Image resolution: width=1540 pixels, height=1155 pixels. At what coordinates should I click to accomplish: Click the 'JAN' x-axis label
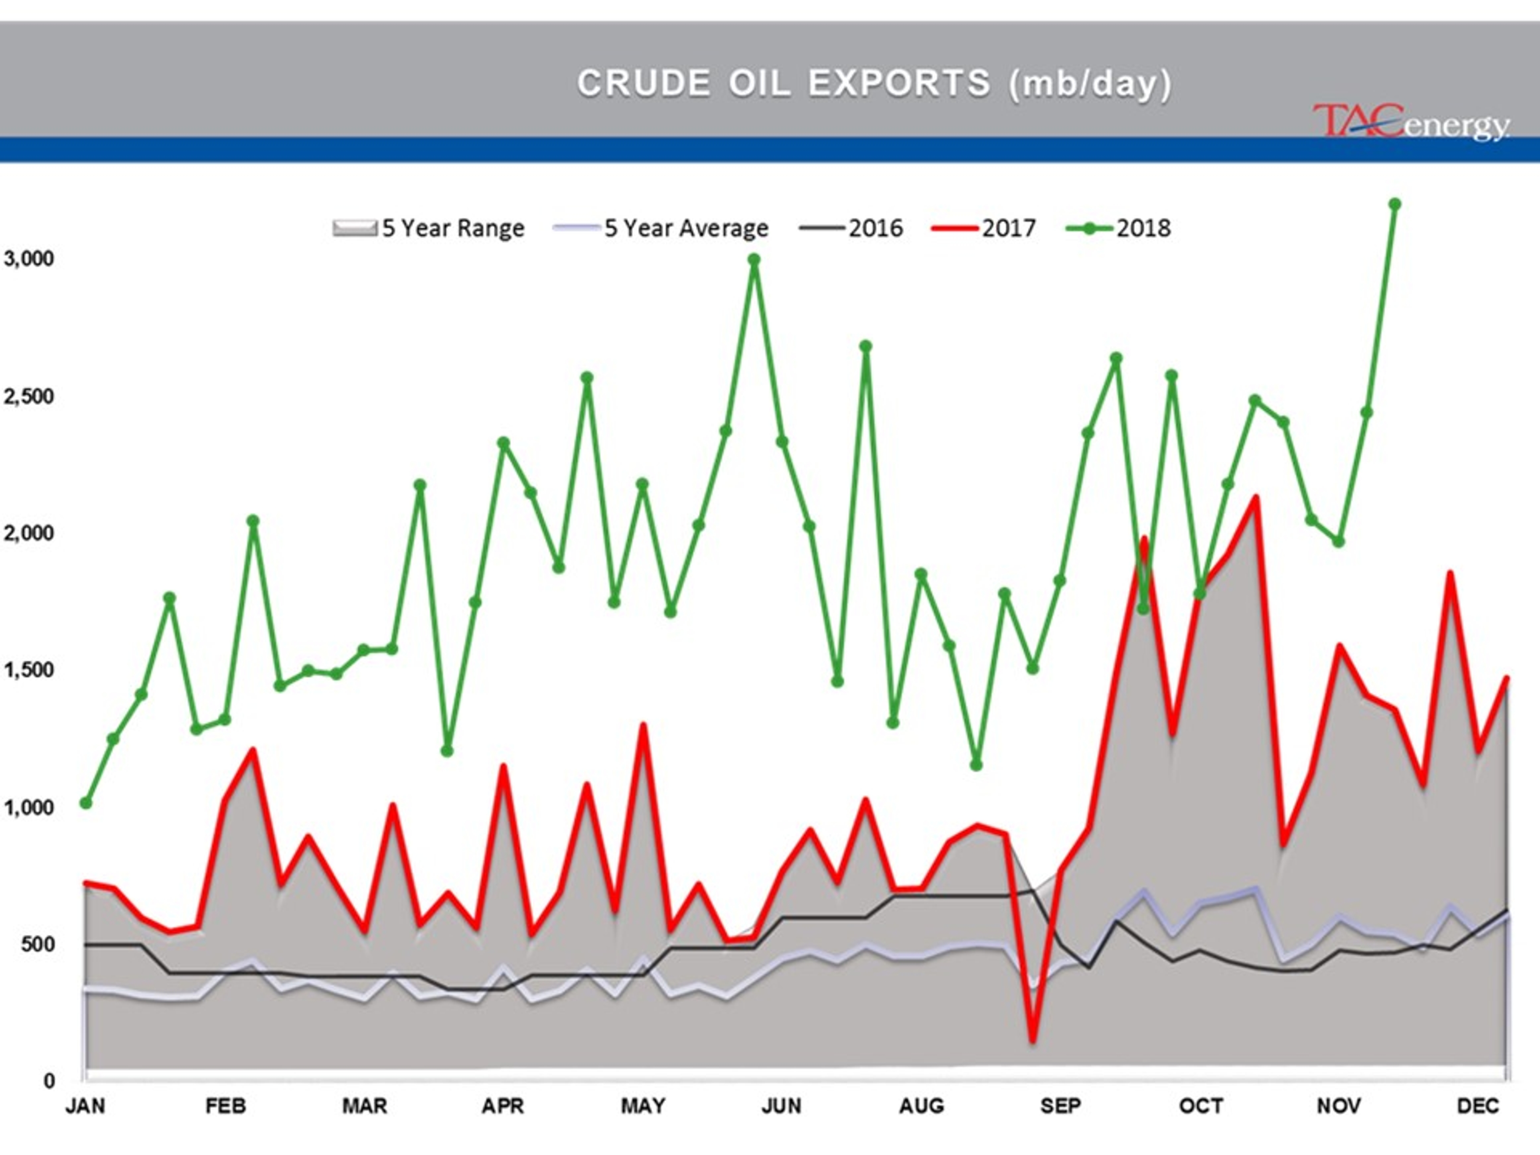click(x=85, y=1106)
